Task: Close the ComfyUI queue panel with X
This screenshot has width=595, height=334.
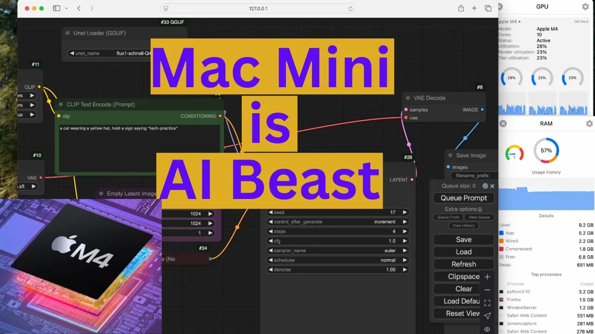Action: click(x=492, y=186)
